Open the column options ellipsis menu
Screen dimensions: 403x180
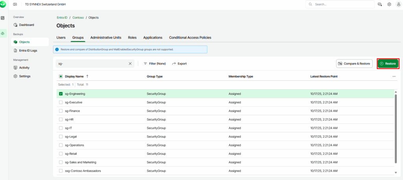point(394,76)
